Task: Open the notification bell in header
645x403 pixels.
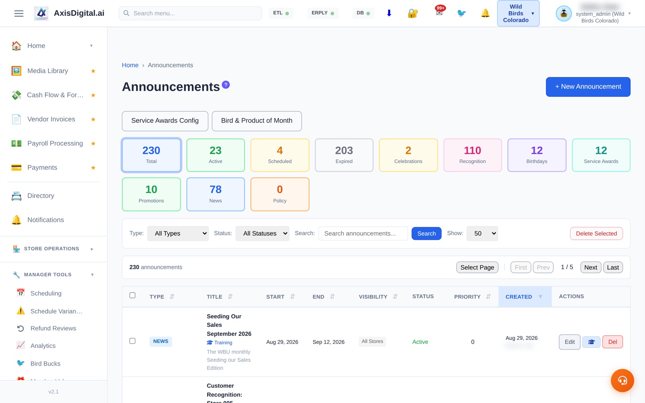Action: [x=485, y=13]
